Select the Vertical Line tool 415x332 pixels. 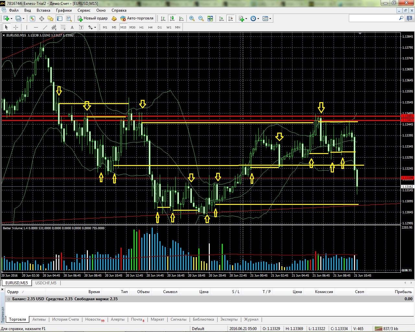(x=27, y=28)
